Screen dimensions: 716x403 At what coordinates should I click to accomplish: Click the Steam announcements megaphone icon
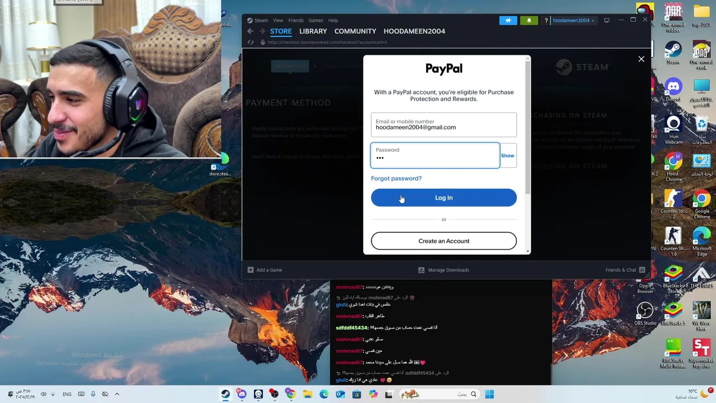pyautogui.click(x=508, y=20)
